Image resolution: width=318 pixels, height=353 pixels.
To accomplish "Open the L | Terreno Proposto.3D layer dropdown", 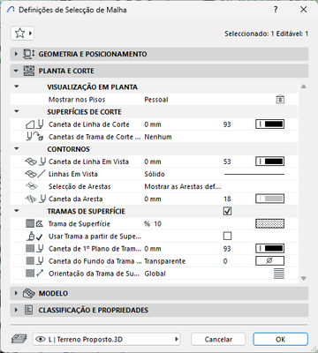I will (x=106, y=339).
